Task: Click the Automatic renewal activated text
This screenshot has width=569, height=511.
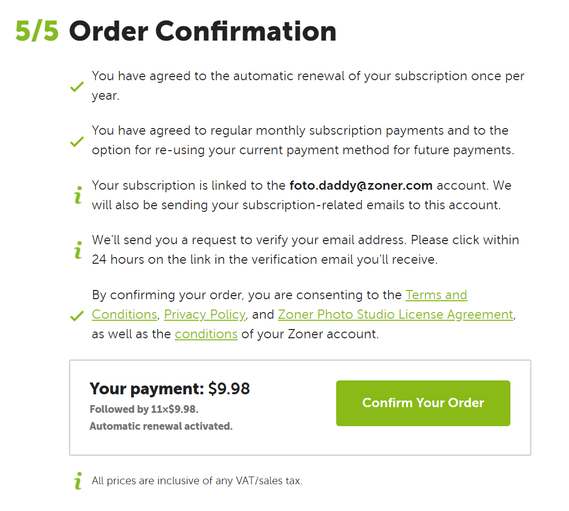Action: pos(161,426)
